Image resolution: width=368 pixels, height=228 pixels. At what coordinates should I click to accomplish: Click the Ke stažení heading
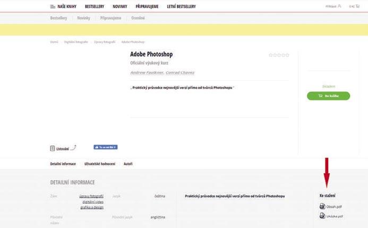click(328, 196)
